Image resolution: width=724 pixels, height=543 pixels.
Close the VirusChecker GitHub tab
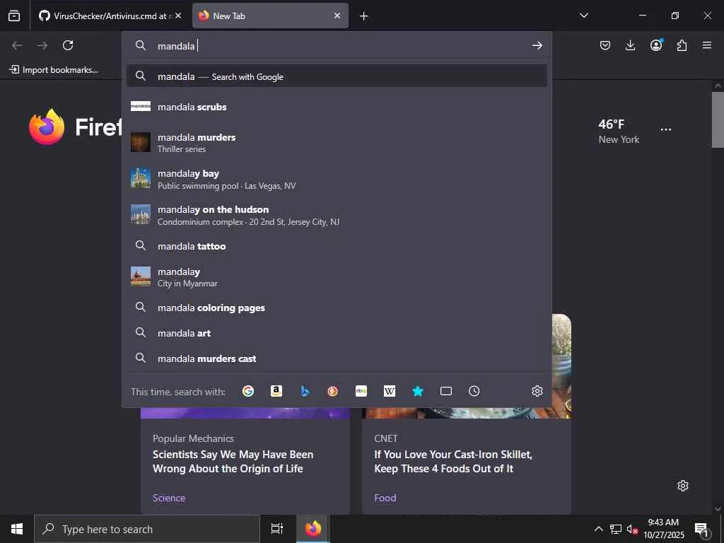click(178, 16)
